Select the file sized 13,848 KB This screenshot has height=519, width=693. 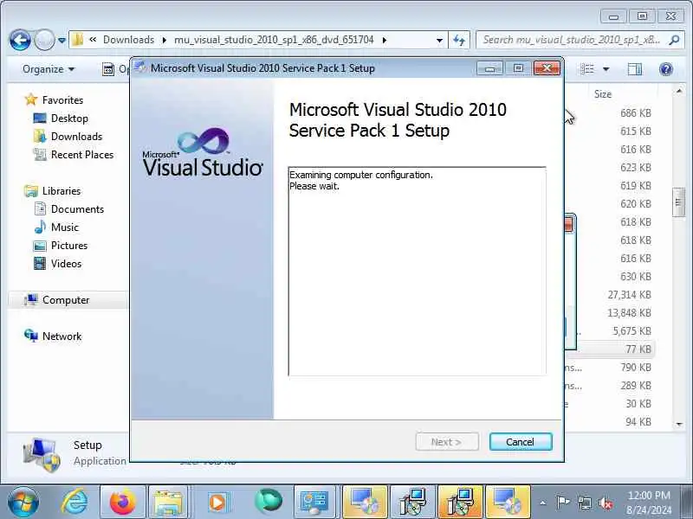(x=629, y=313)
